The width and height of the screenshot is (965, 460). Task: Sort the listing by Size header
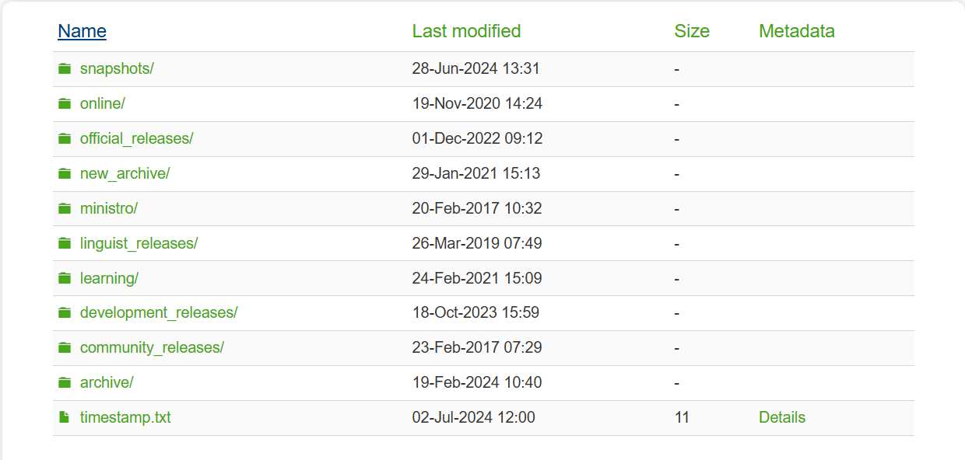coord(692,31)
